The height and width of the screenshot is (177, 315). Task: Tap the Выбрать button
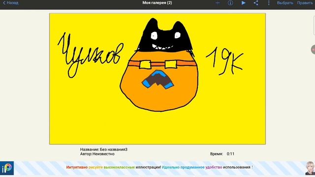tap(285, 3)
